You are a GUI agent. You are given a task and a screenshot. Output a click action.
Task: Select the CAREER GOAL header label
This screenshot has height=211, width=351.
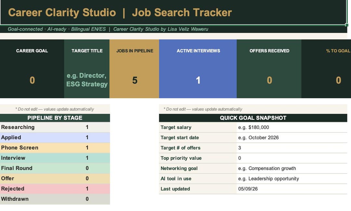(32, 51)
